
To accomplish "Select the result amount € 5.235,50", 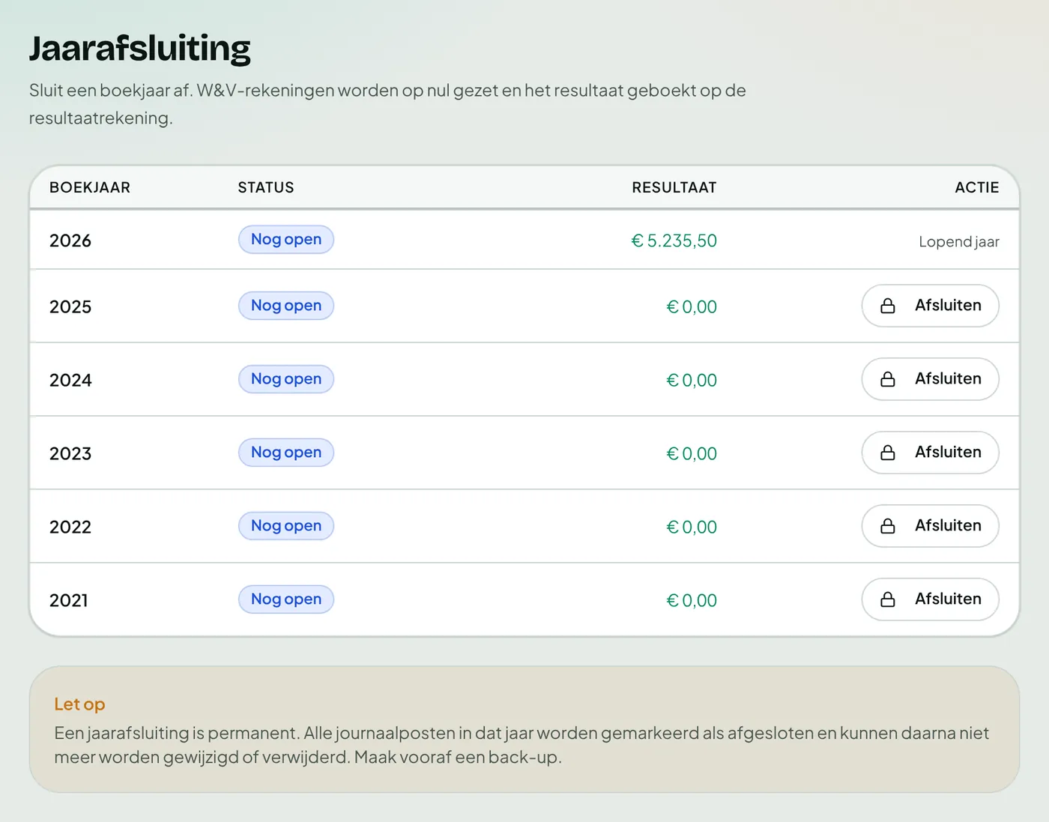I will tap(674, 241).
